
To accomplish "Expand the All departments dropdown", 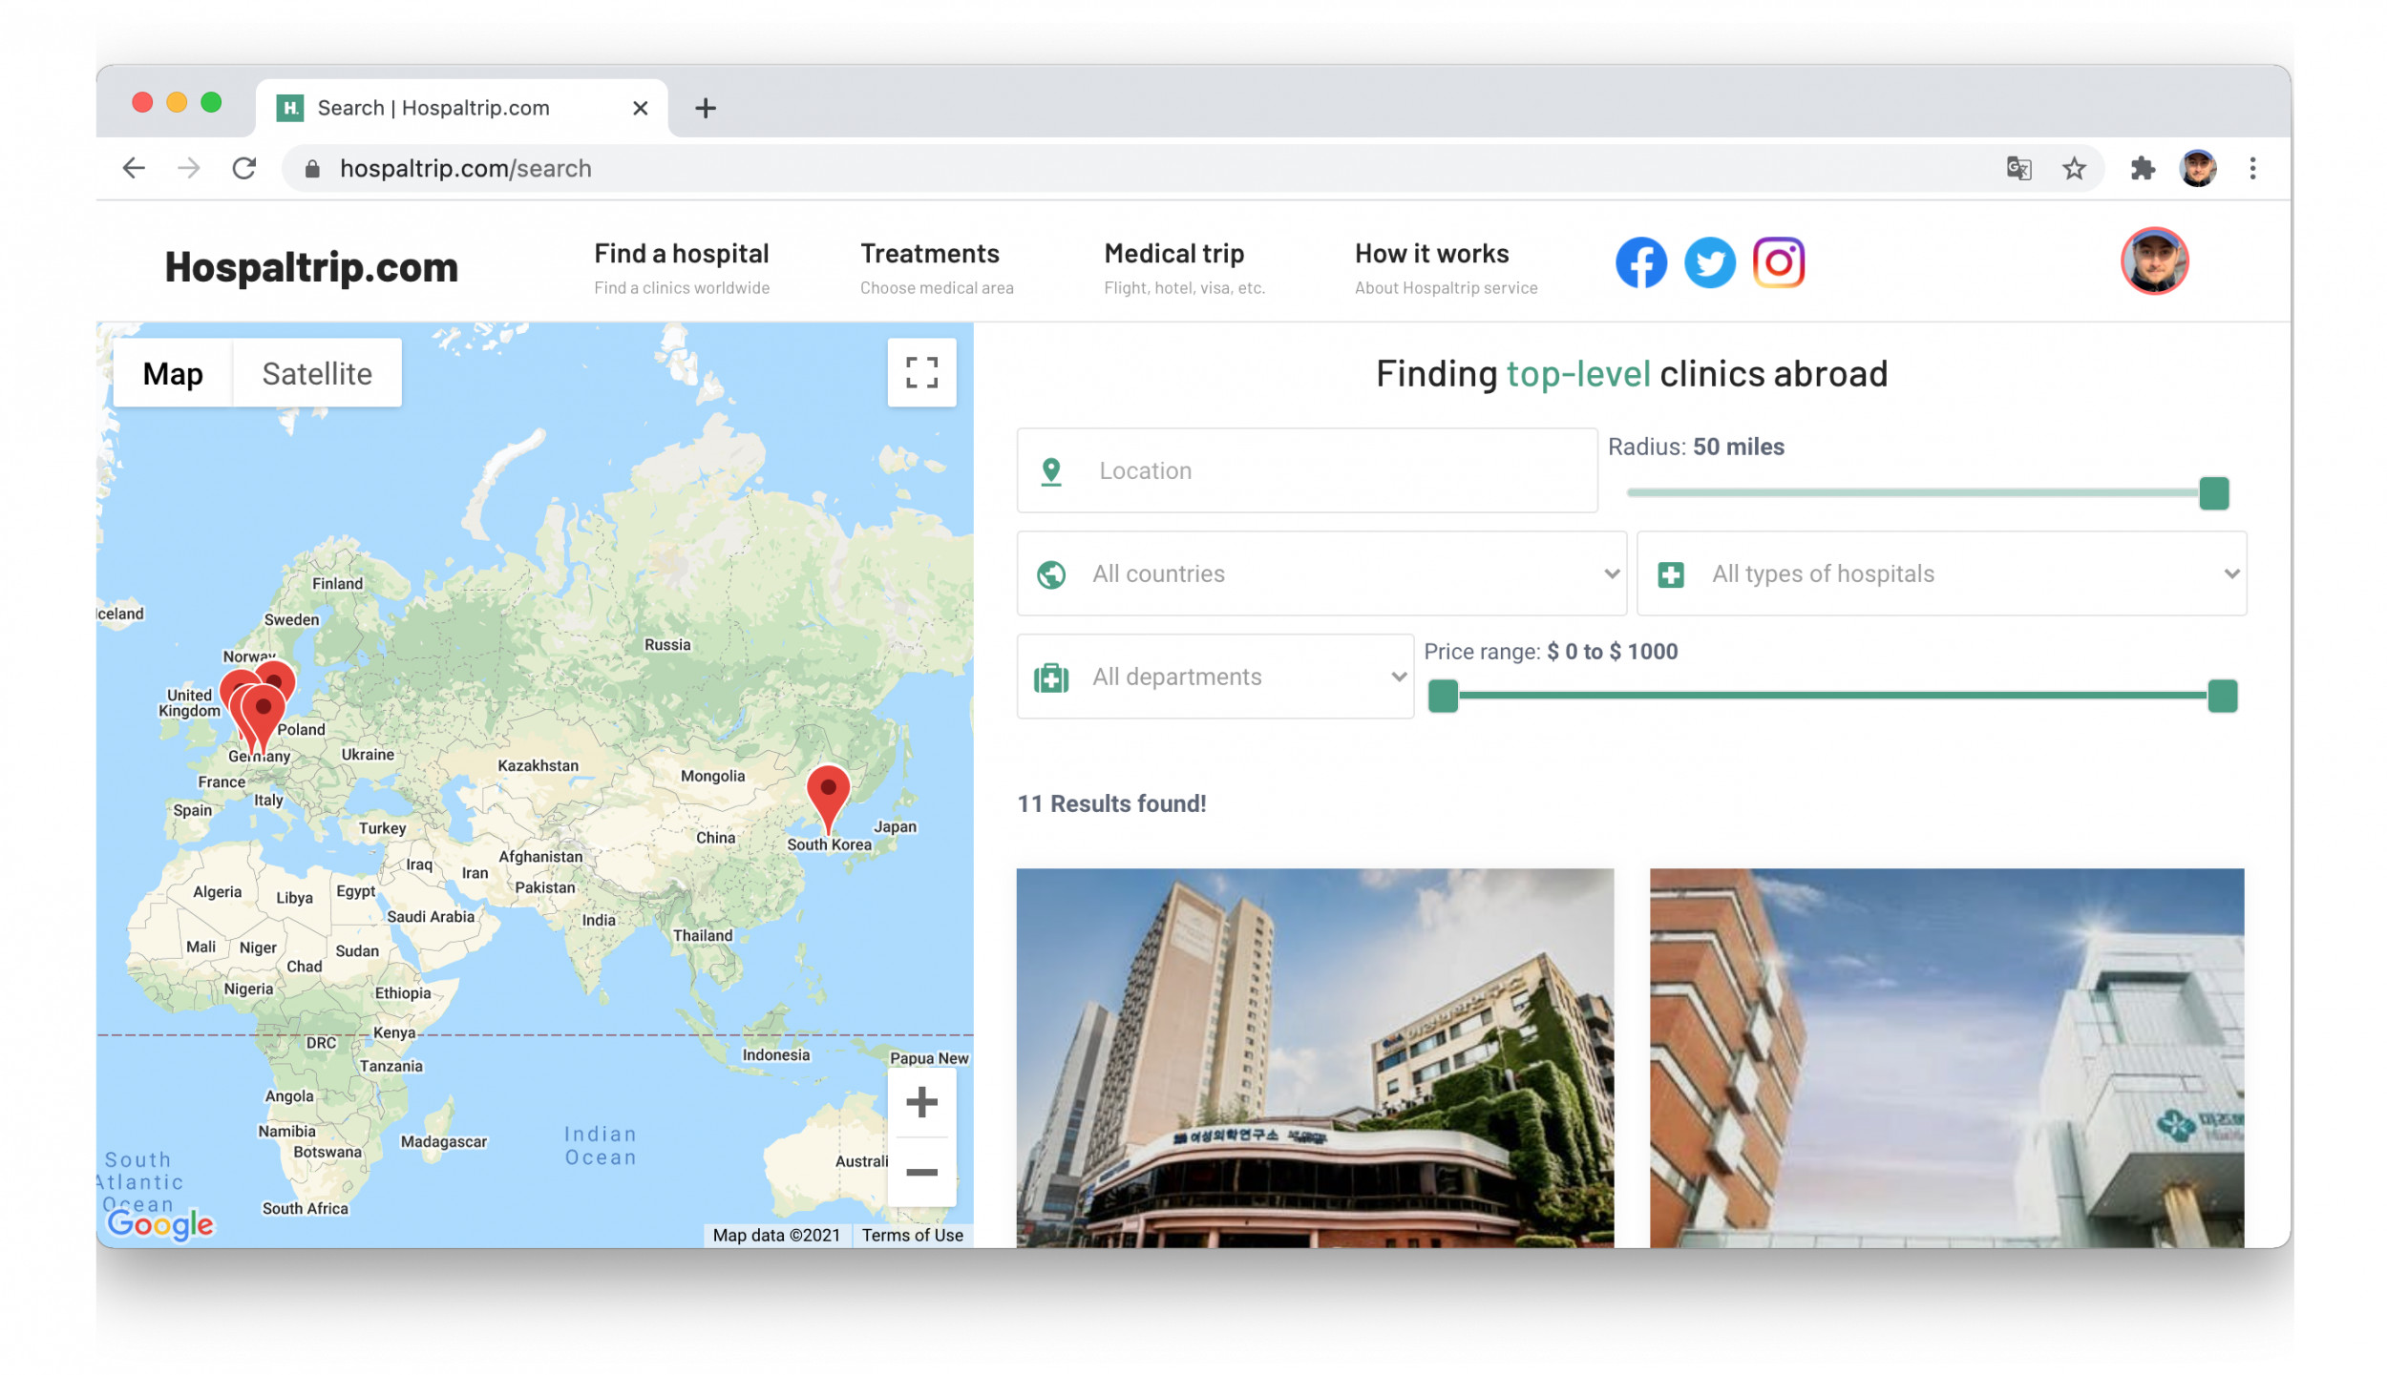I will click(1215, 677).
